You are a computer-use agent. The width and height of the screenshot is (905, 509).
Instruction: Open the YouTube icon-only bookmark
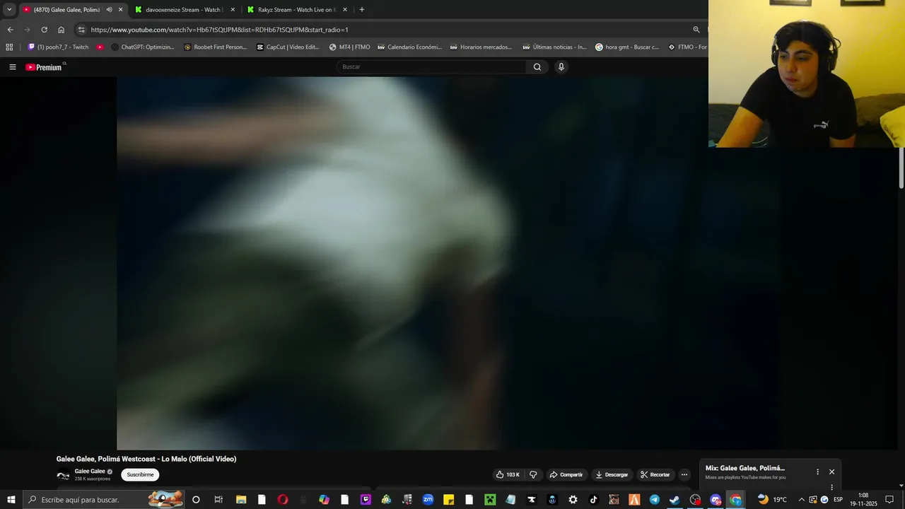(100, 47)
